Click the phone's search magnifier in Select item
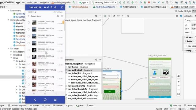 tap(58, 16)
